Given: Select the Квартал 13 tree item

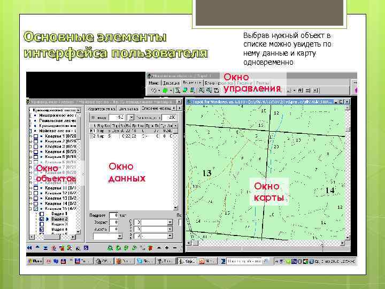Looking at the screenshot, I should (60, 199).
